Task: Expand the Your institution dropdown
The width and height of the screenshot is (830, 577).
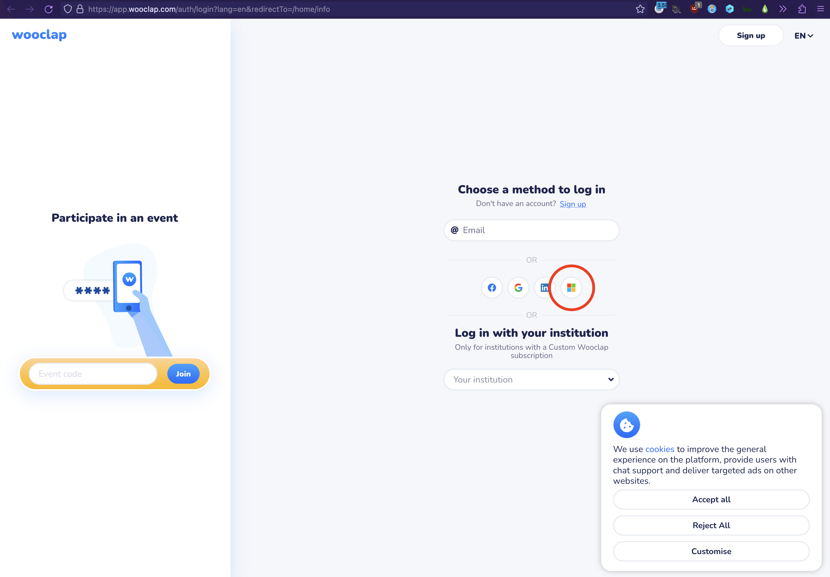Action: pos(531,380)
